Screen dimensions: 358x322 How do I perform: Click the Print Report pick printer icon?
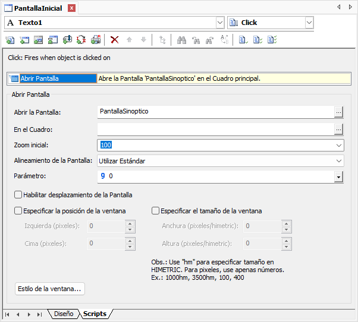(96, 40)
